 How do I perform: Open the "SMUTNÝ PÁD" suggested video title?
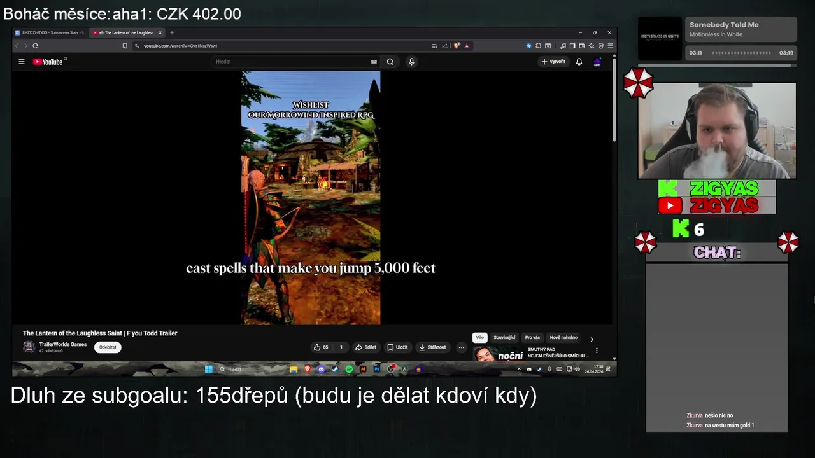pyautogui.click(x=558, y=353)
